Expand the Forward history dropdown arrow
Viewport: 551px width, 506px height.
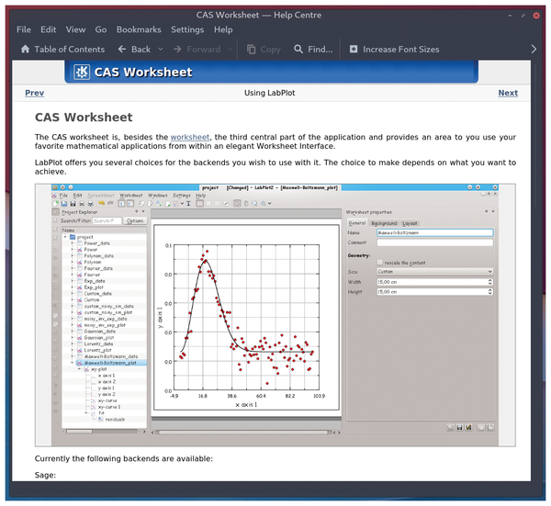pos(231,50)
